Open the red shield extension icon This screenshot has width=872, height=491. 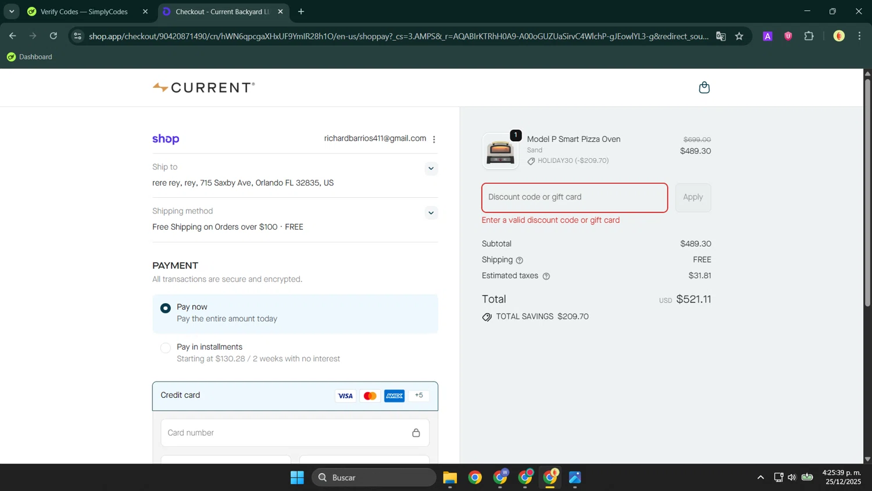coord(788,36)
